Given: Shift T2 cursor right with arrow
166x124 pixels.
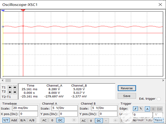Looking at the screenshot, I should 15,92.
